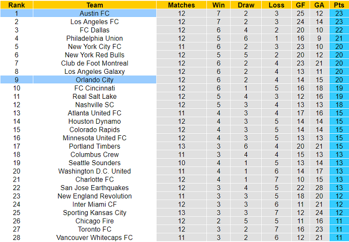Sort by the Team column header
This screenshot has width=349, height=242.
click(94, 5)
